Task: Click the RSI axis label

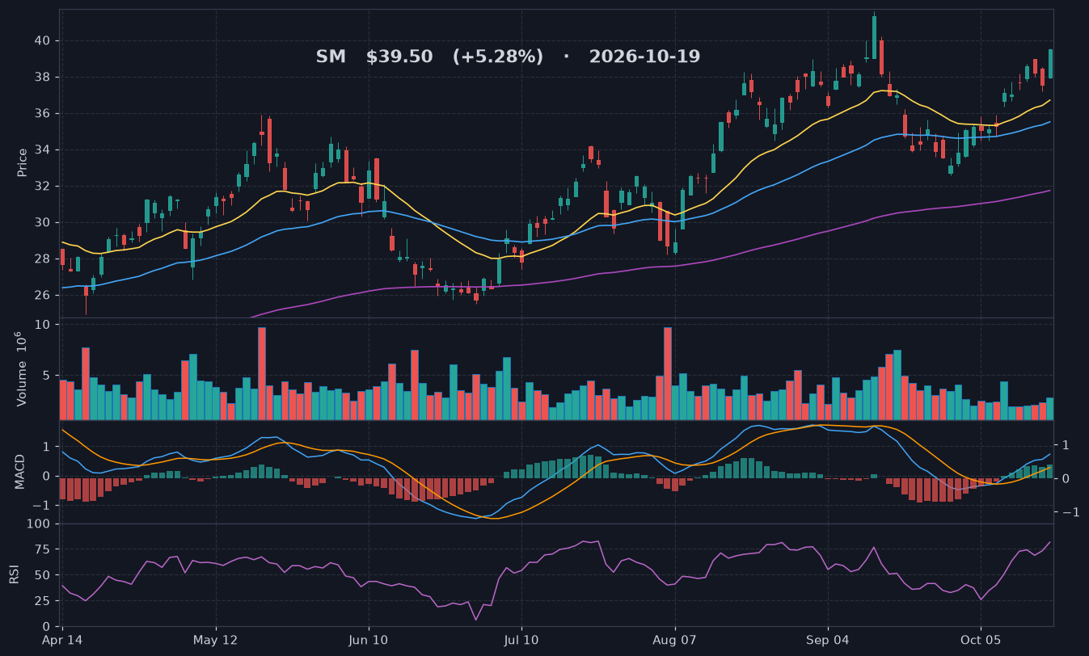Action: coord(14,574)
